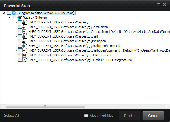The height and width of the screenshot is (122, 170).
Task: Click key icon of tg\DefaultIcon row
Action: pyautogui.click(x=25, y=27)
